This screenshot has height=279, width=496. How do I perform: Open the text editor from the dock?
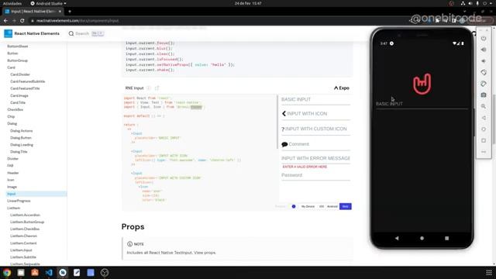pyautogui.click(x=77, y=272)
